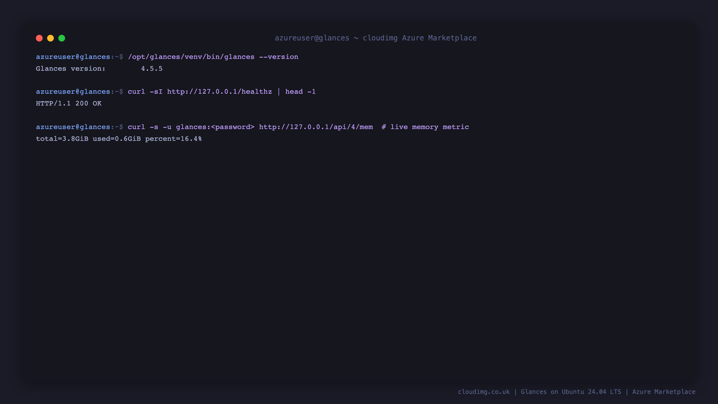Click the red close window button

click(39, 38)
